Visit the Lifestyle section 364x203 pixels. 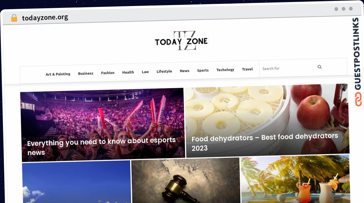164,71
